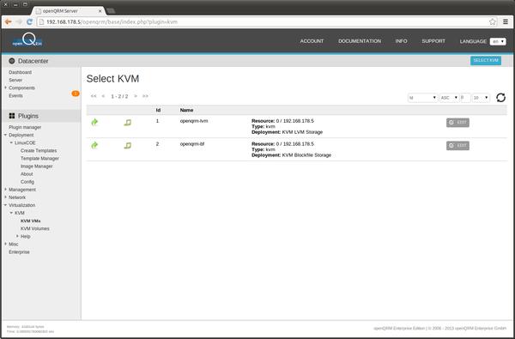
Task: Click EDIT for openqrm-lvm
Action: pyautogui.click(x=457, y=123)
